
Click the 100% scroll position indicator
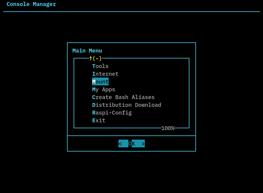pos(168,128)
